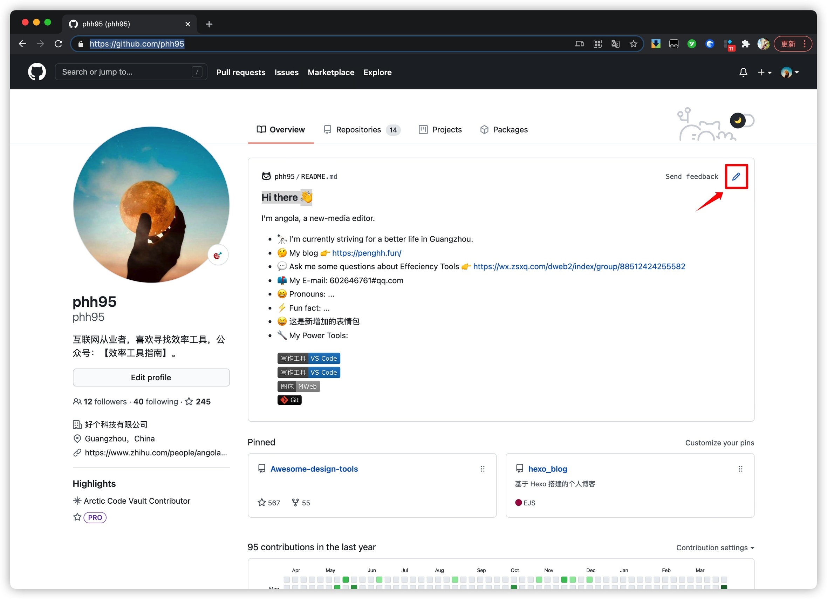Click the site lock icon
Image resolution: width=827 pixels, height=599 pixels.
[81, 44]
